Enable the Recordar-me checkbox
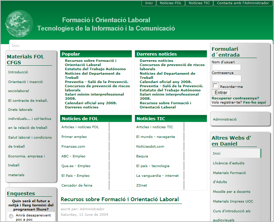Viewport: 274px width, 222px height. pos(216,86)
